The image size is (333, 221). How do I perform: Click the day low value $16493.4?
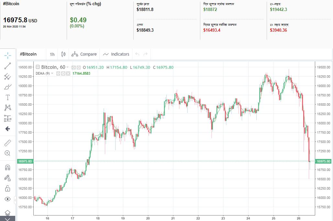(x=212, y=30)
